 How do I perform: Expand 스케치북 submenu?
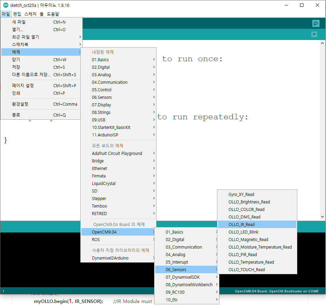pyautogui.click(x=41, y=44)
